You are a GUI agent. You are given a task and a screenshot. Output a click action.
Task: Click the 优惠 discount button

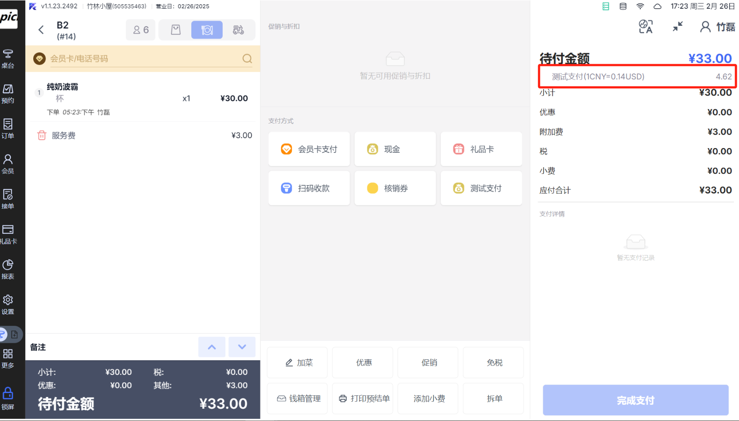[362, 362]
